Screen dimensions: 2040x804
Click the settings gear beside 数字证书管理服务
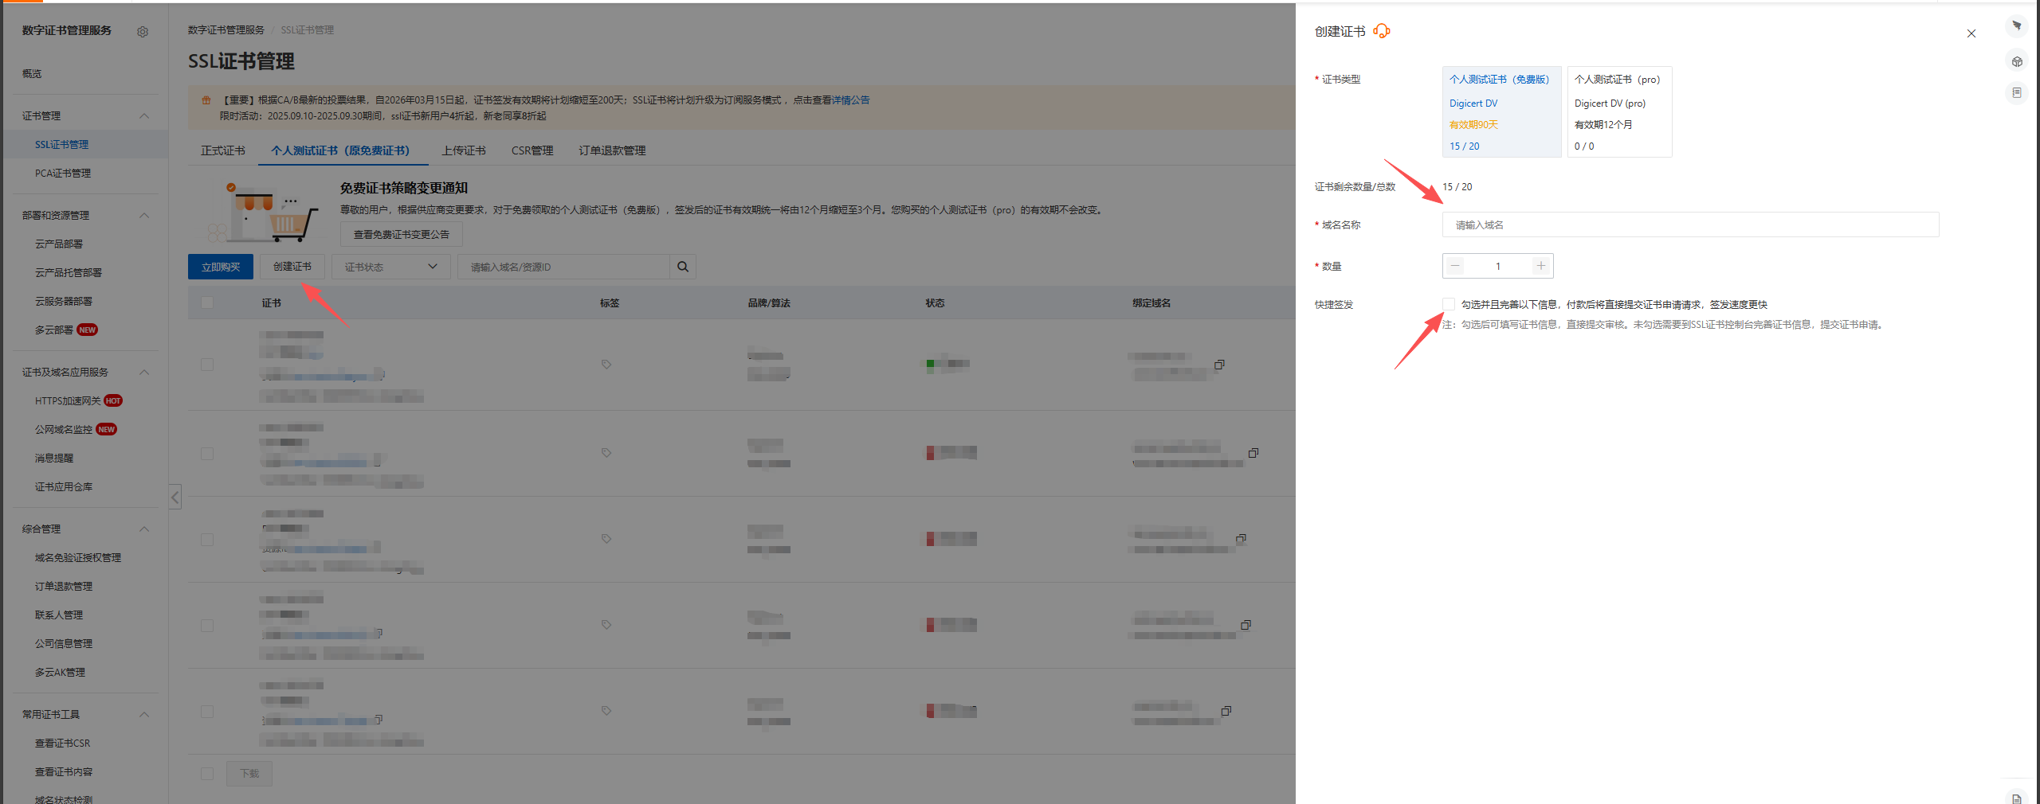143,32
